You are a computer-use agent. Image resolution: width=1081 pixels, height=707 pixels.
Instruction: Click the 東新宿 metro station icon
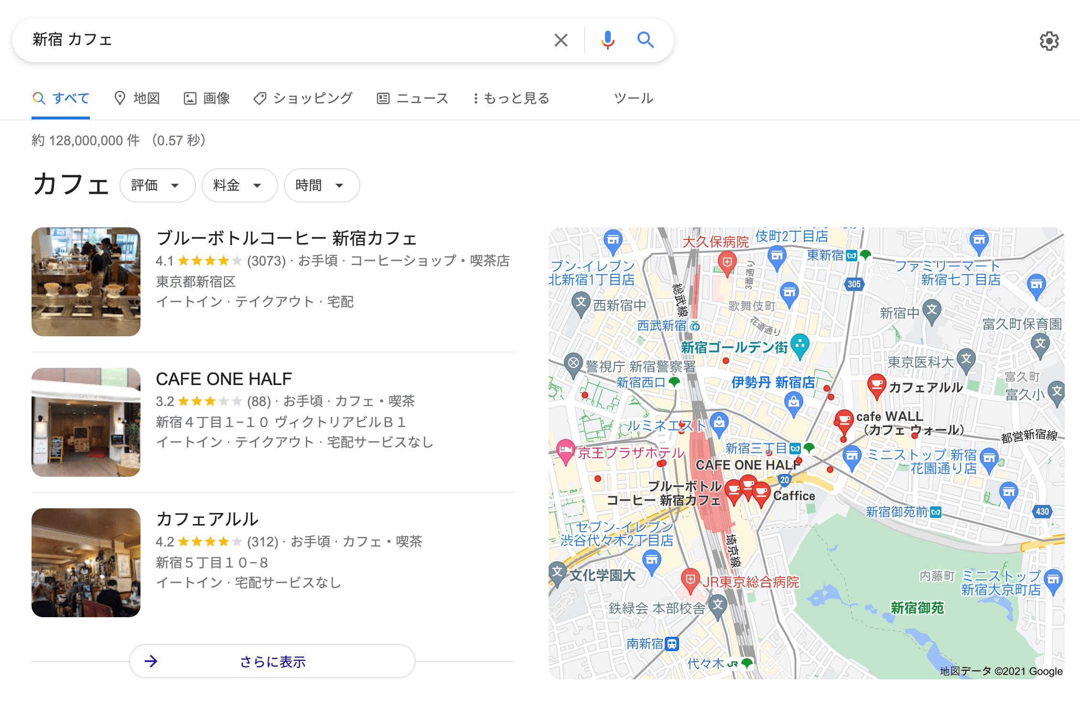(x=852, y=256)
